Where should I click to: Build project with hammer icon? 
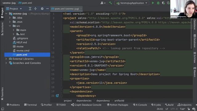(x=111, y=3)
